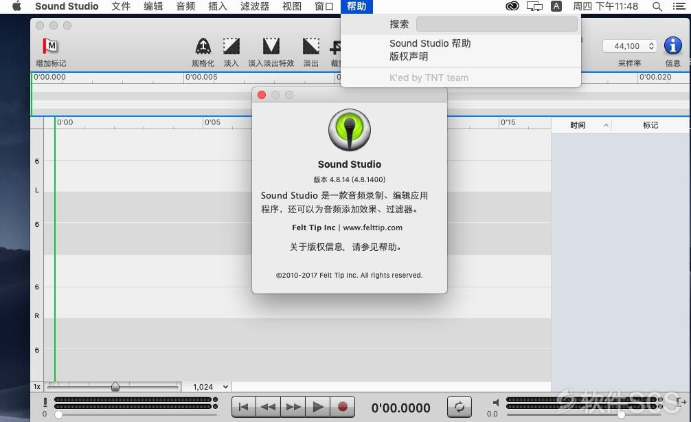Click the Normalize (规格化) tool icon

click(x=203, y=46)
